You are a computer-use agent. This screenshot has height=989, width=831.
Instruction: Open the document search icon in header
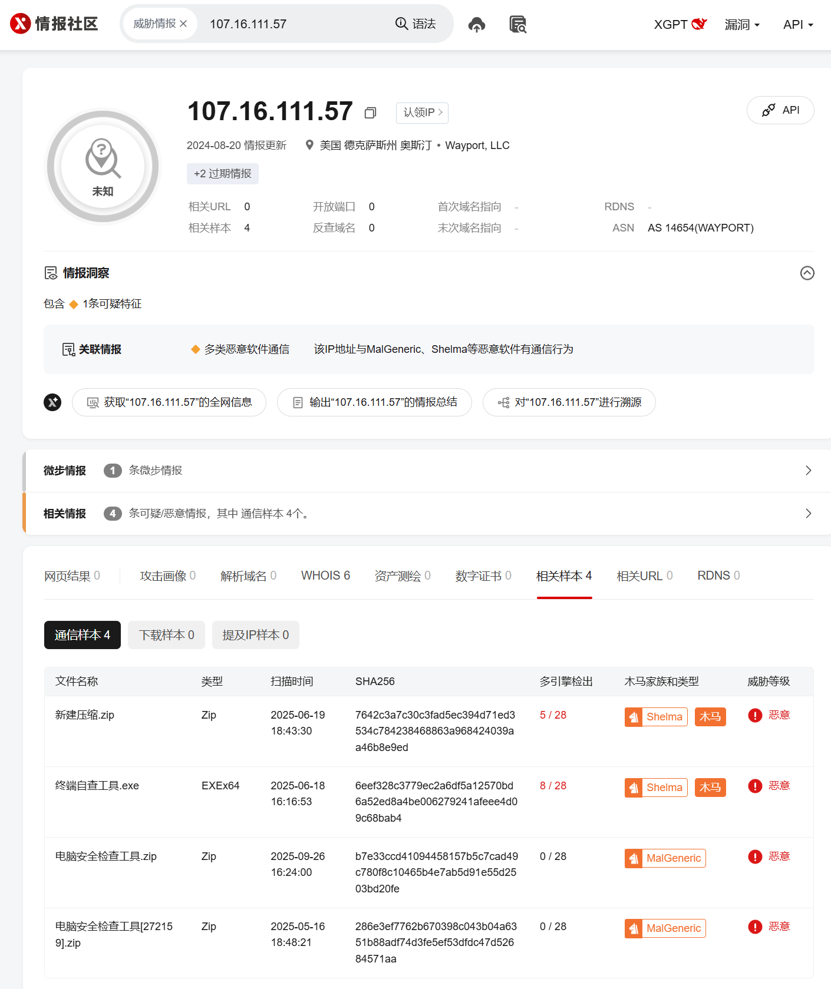click(517, 24)
